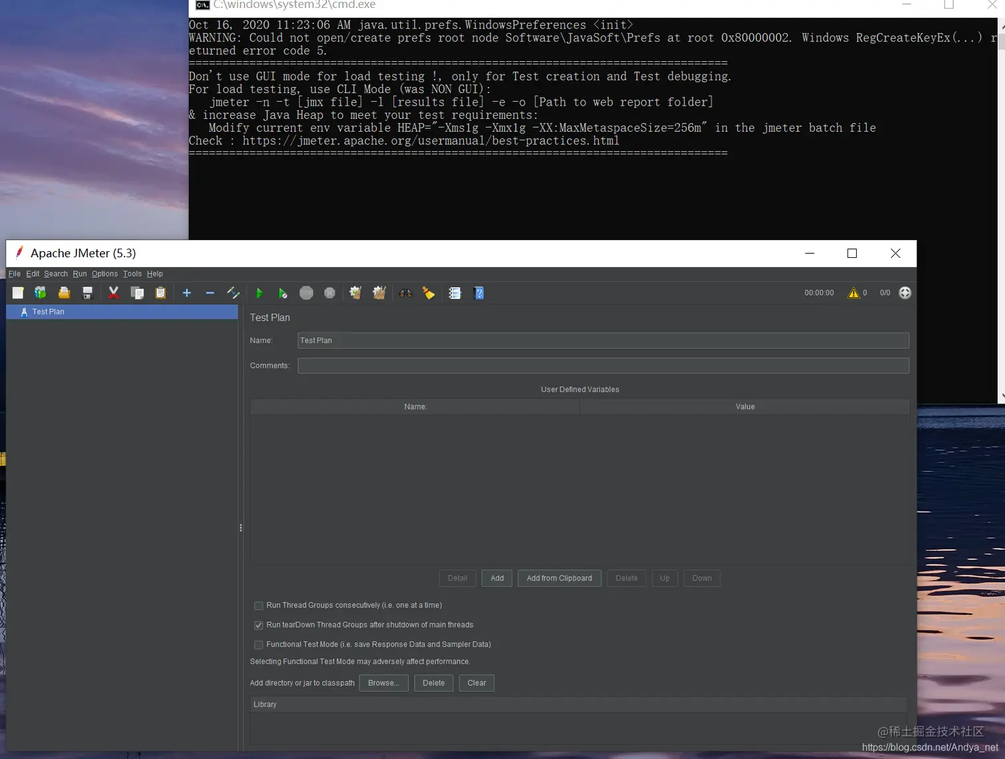The width and height of the screenshot is (1005, 759).
Task: Open the File menu
Action: pos(15,274)
